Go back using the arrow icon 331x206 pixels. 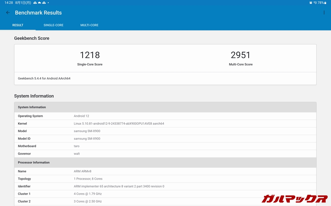[8, 13]
